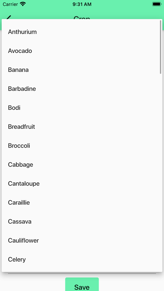Tap the Wi-Fi status icon

(23, 4)
